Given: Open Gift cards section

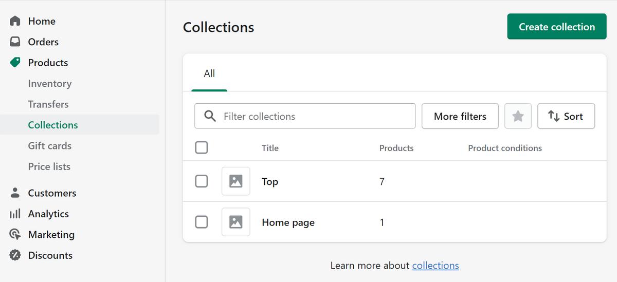Looking at the screenshot, I should pos(50,146).
